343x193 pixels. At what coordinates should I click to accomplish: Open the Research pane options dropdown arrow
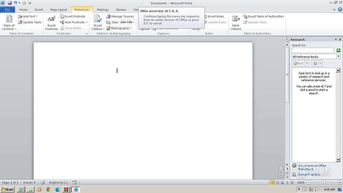click(x=336, y=39)
